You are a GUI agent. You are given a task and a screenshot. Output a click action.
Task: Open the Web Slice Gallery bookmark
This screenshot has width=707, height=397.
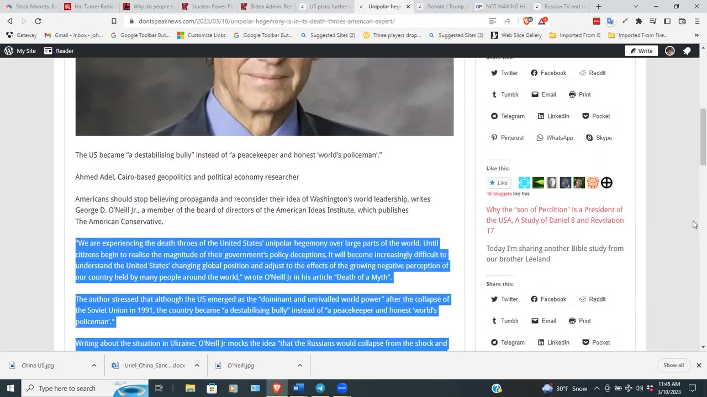pos(515,35)
